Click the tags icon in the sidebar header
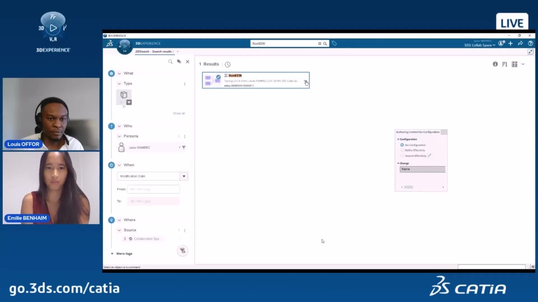This screenshot has height=302, width=538. coord(179,62)
